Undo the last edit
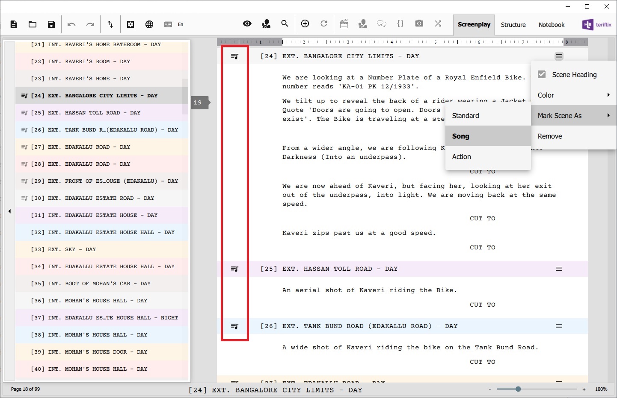The width and height of the screenshot is (617, 398). (x=71, y=24)
